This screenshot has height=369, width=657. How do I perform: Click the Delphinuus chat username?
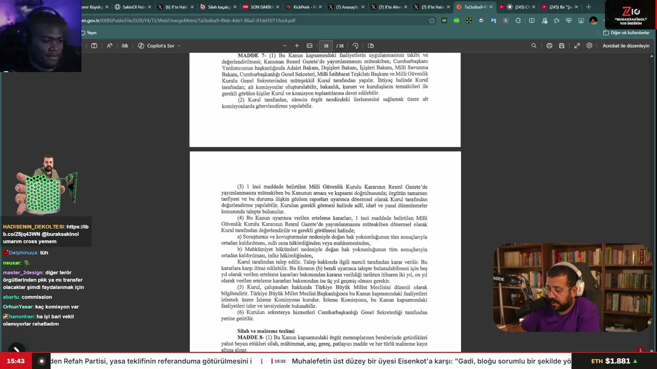click(23, 253)
